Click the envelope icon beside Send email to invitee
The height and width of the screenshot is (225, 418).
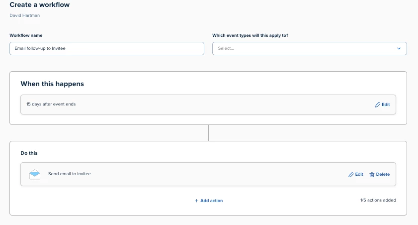pyautogui.click(x=35, y=174)
